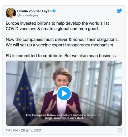This screenshot has height=137, width=128.
Task: Click the blue verified badge icon
Action: pos(54,11)
